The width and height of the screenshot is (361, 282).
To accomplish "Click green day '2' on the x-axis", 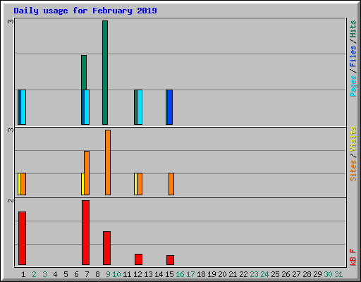I will click(x=34, y=274).
